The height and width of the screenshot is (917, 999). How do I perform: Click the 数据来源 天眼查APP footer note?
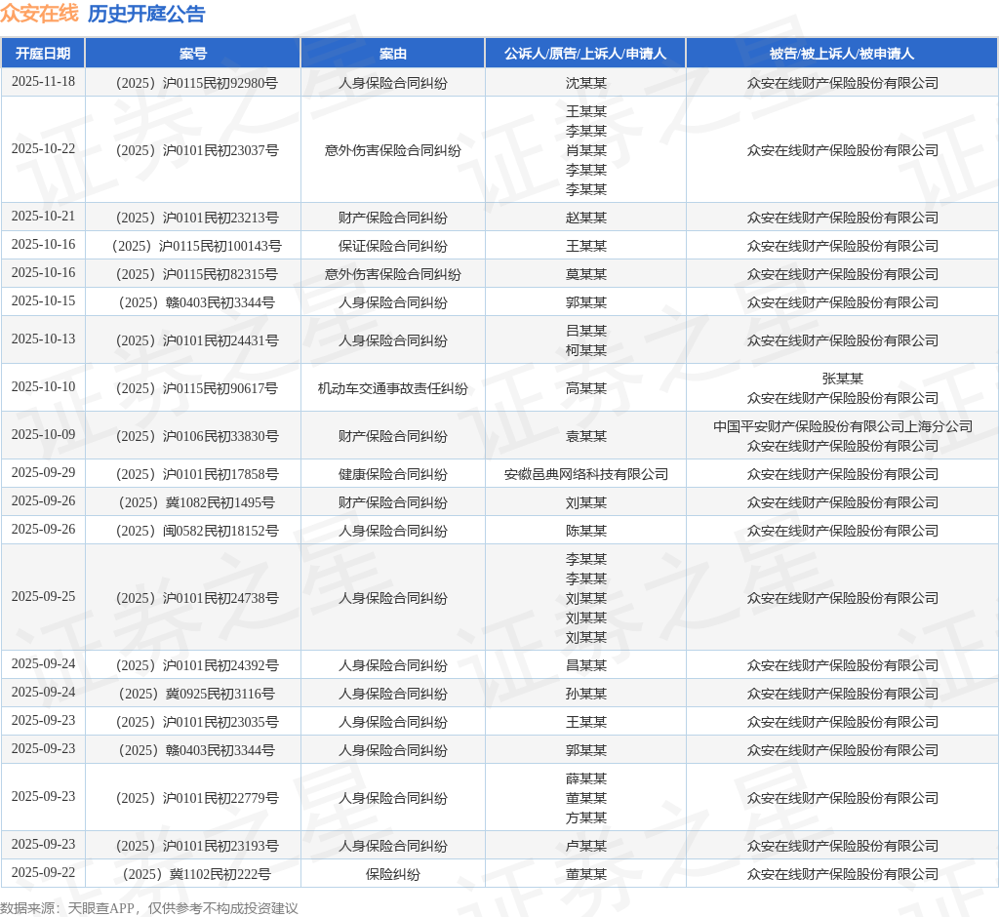point(148,908)
